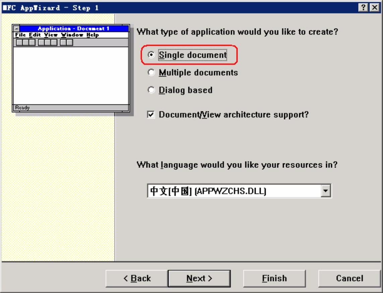The height and width of the screenshot is (293, 383).
Task: Close the AppWizard window with X
Action: pyautogui.click(x=374, y=8)
